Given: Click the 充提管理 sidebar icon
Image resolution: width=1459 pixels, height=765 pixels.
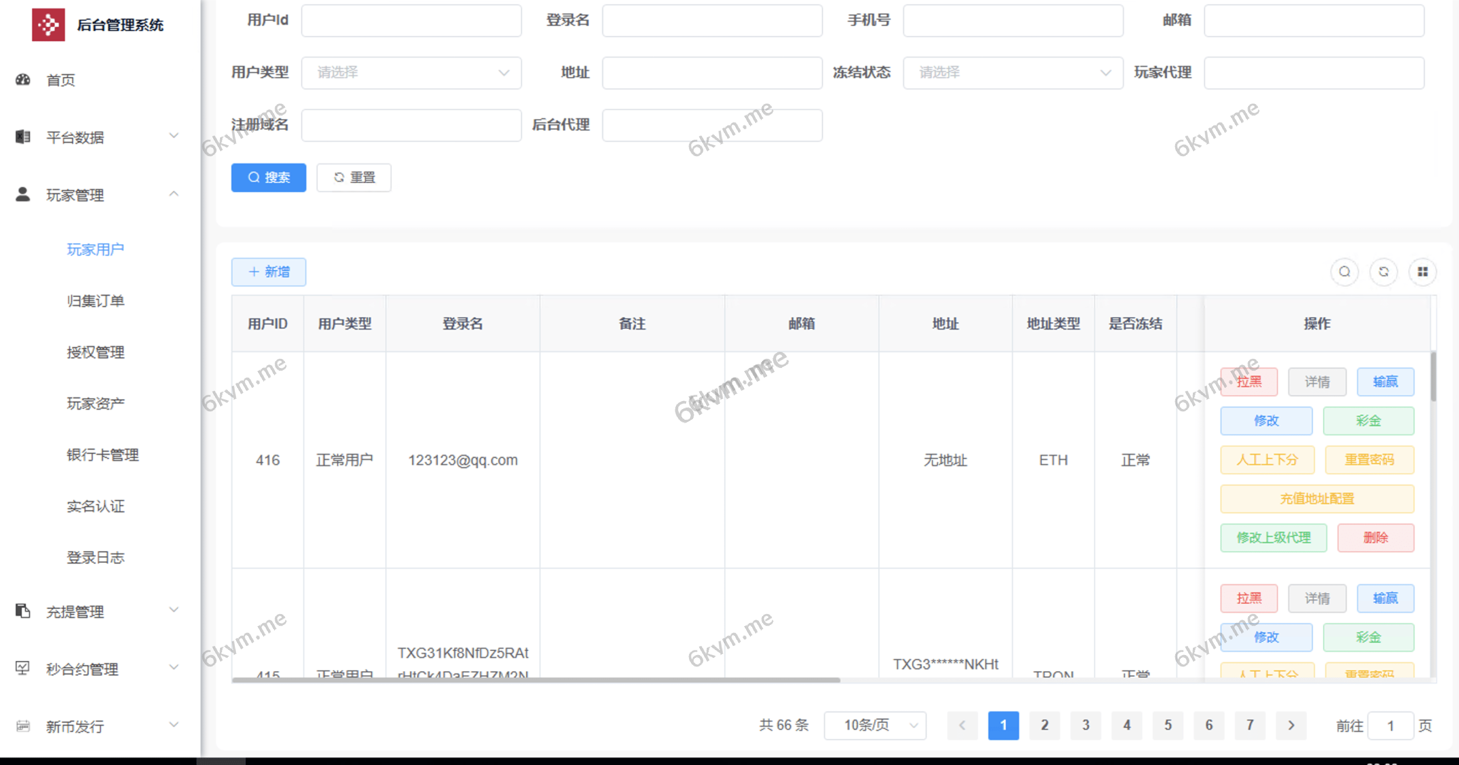Looking at the screenshot, I should coord(22,611).
